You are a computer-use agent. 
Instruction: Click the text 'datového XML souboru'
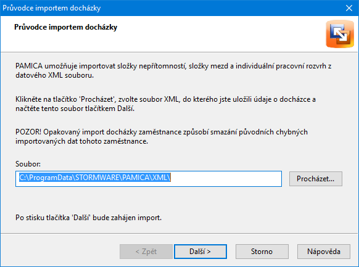point(54,75)
